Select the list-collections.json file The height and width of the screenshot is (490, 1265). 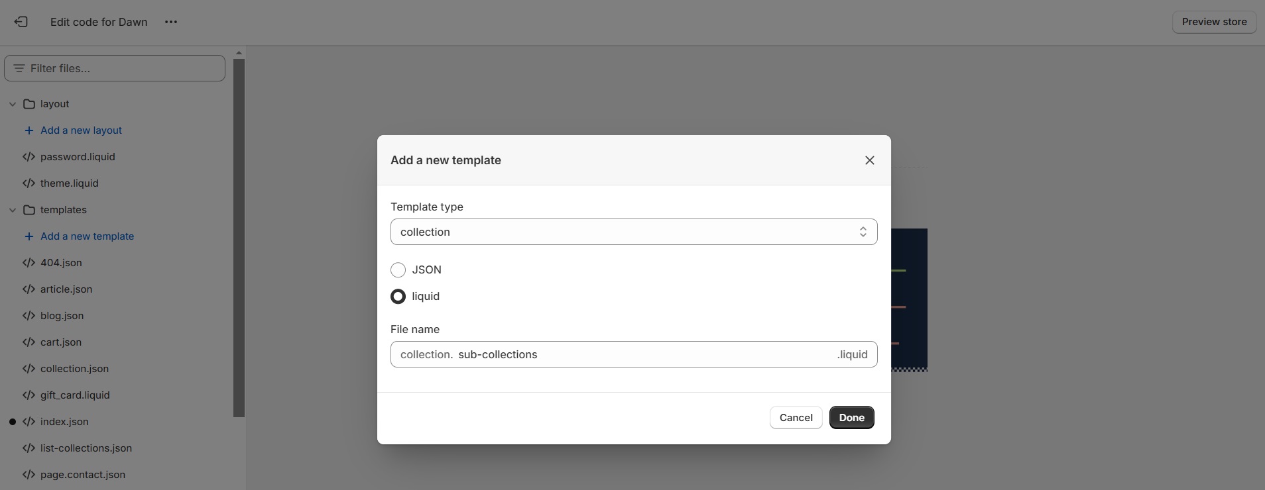[x=85, y=448]
